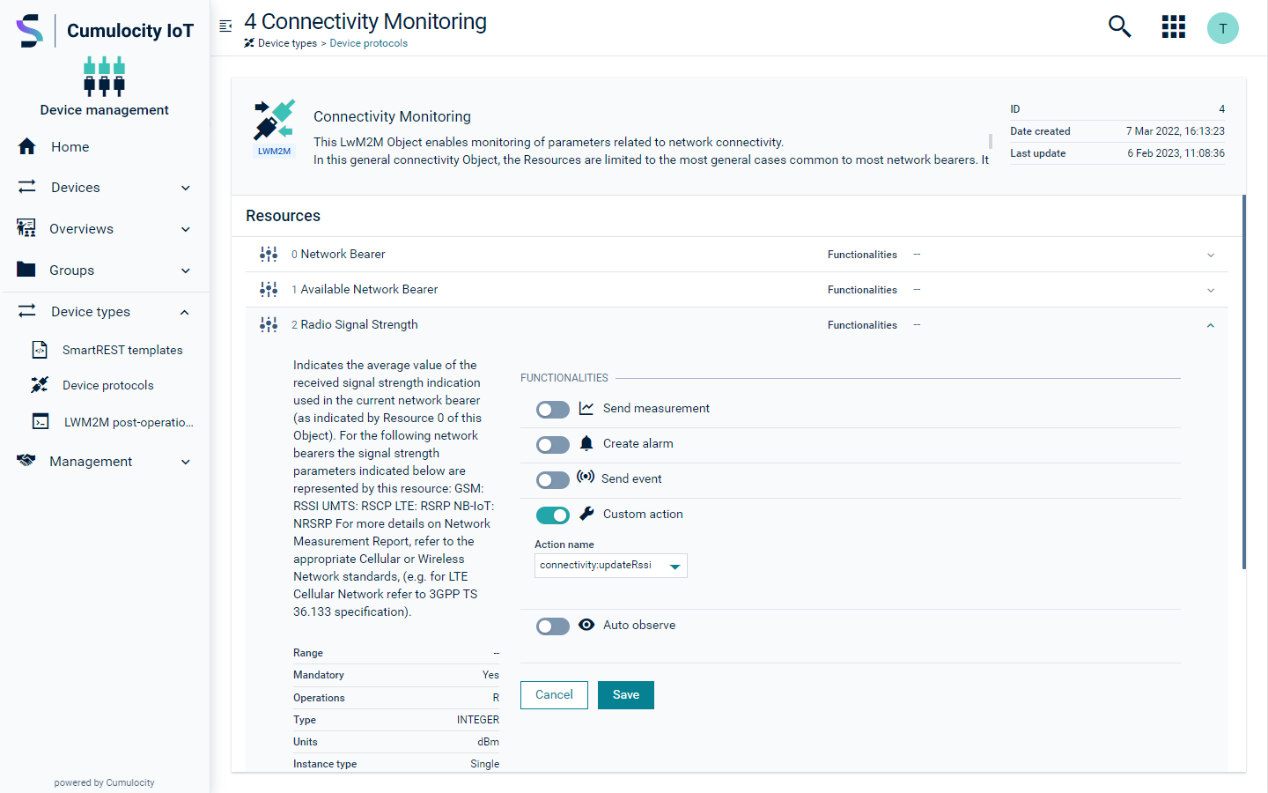
Task: Enable the Auto observe toggle
Action: [x=553, y=626]
